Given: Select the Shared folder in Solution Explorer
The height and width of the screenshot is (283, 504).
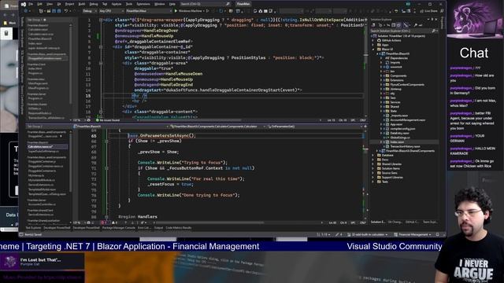Looking at the screenshot, I should [395, 107].
